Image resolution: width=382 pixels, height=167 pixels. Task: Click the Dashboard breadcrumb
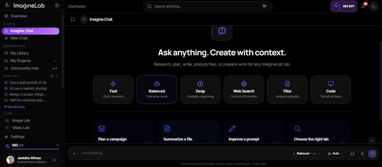[77, 6]
